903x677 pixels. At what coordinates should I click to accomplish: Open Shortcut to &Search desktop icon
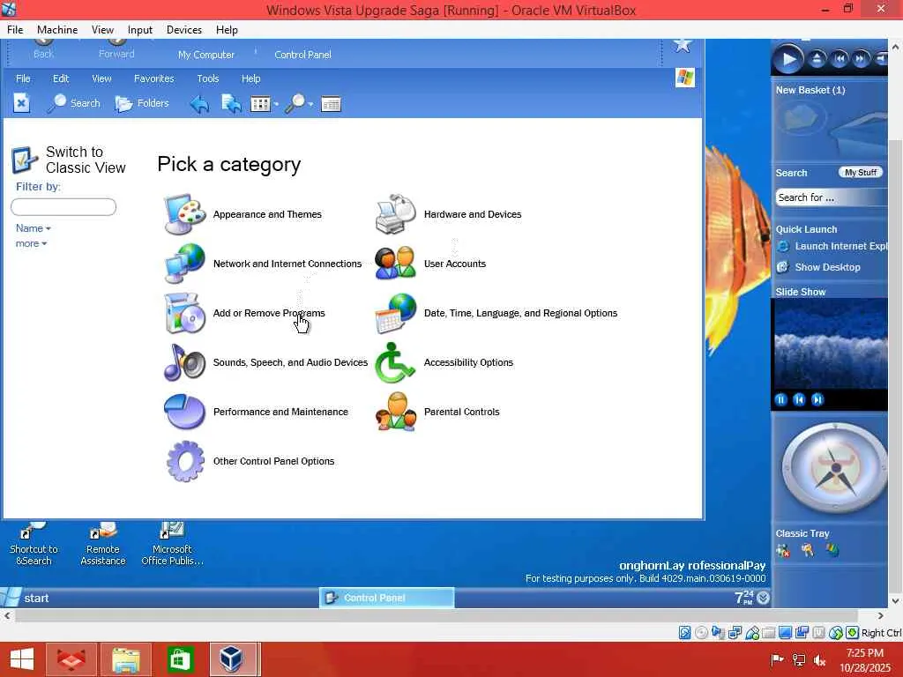[34, 544]
